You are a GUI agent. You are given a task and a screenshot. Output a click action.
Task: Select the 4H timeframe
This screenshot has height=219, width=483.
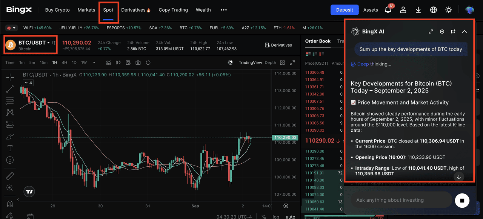65,62
